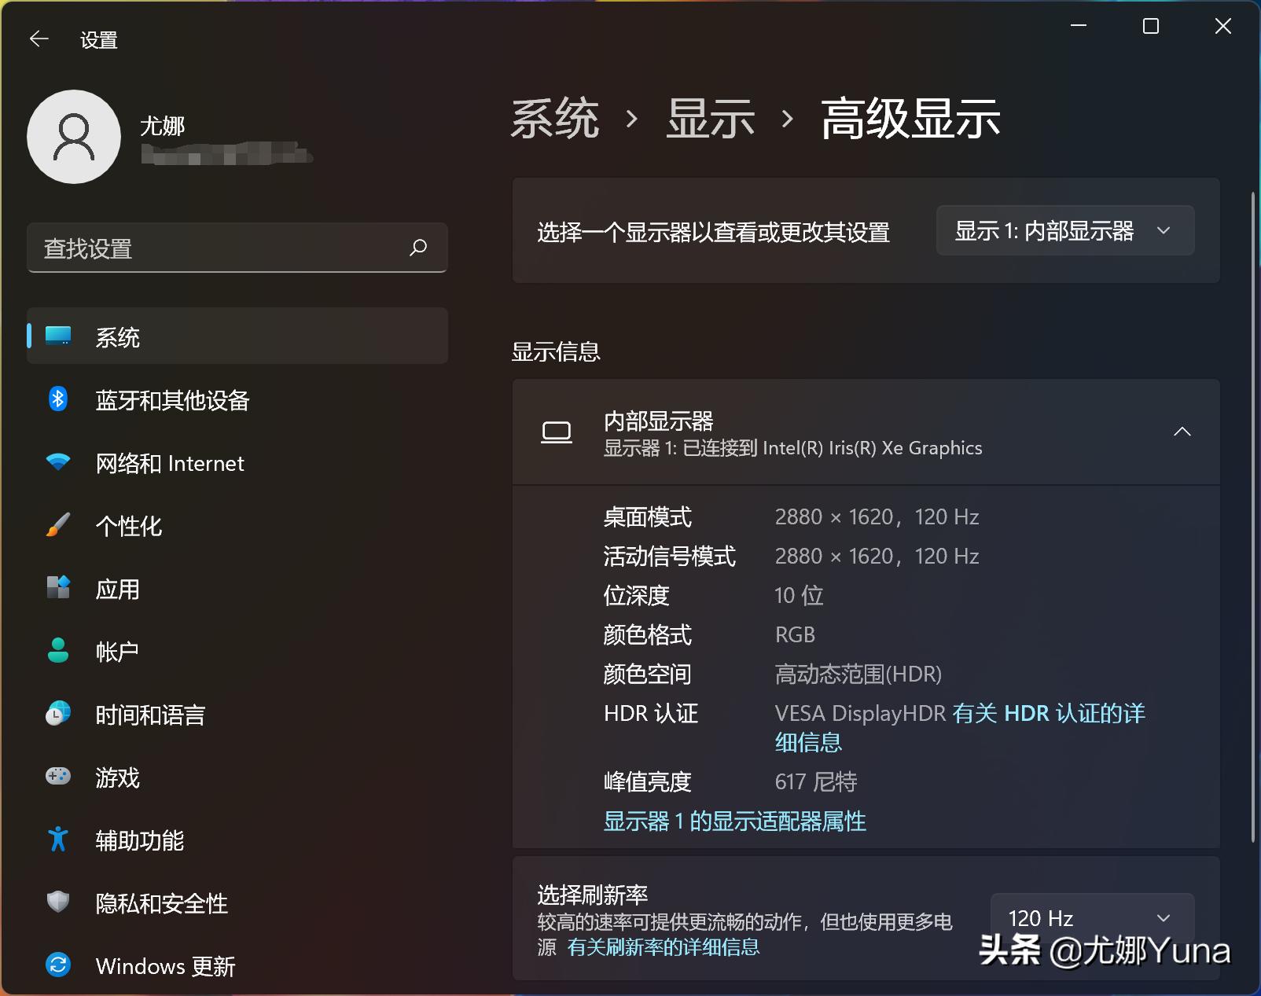1261x996 pixels.
Task: Navigate to 显示 via breadcrumb
Action: [x=710, y=118]
